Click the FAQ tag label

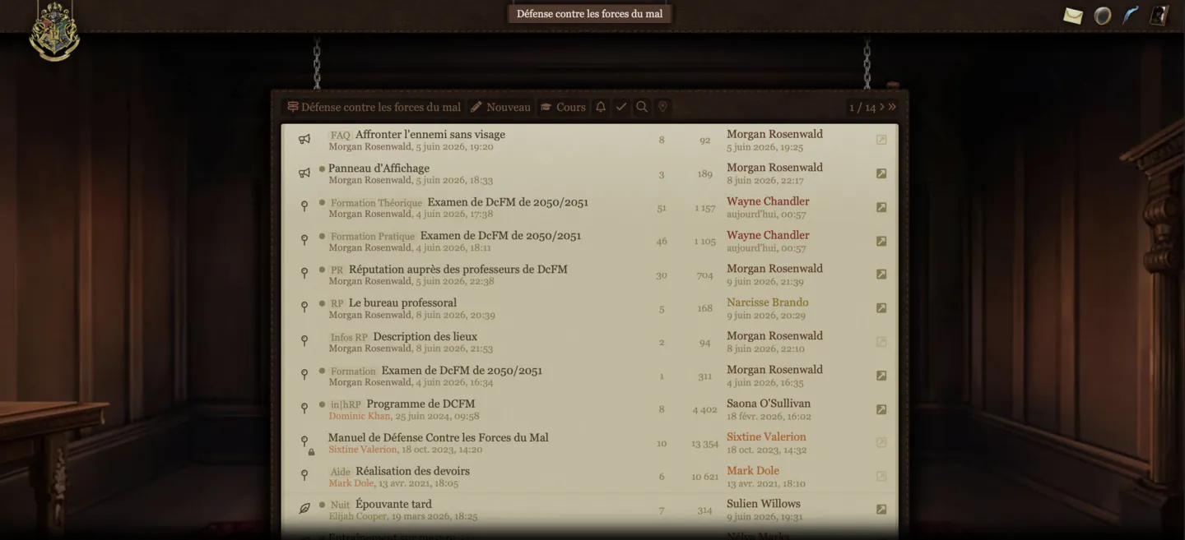(340, 136)
